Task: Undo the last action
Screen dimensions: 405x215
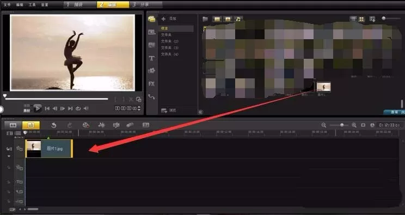Action: pyautogui.click(x=53, y=125)
